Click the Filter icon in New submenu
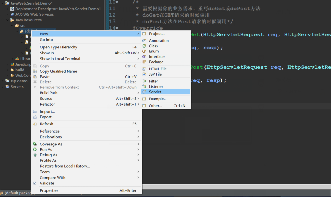The height and width of the screenshot is (197, 331). 144,81
